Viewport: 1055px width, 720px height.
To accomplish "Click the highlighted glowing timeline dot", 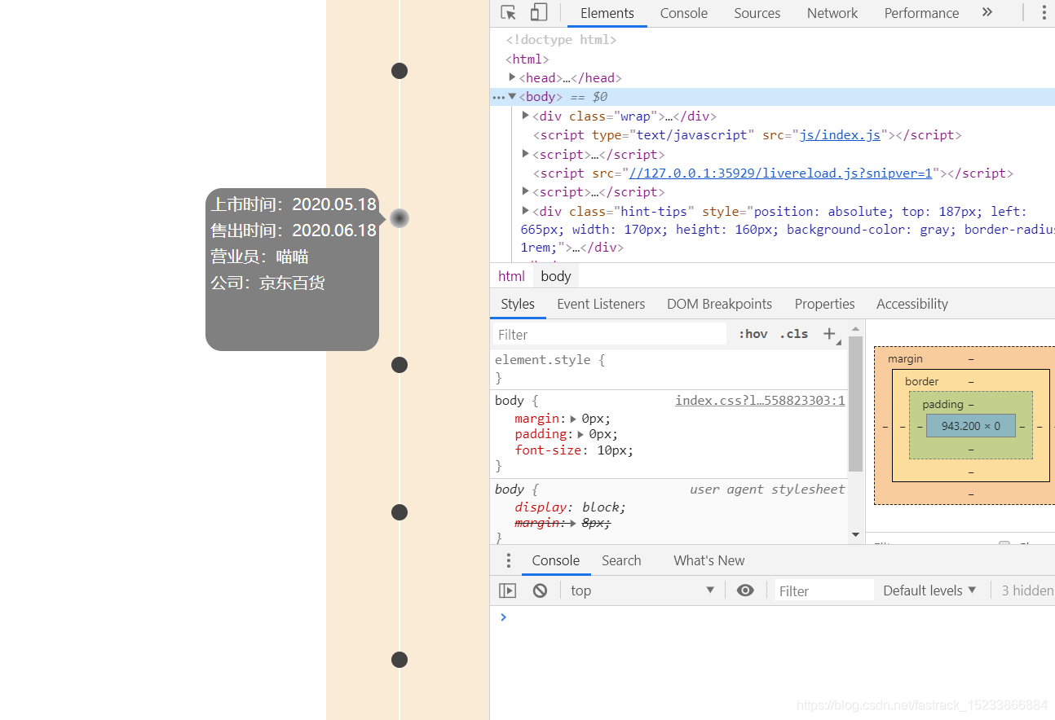I will pyautogui.click(x=399, y=218).
